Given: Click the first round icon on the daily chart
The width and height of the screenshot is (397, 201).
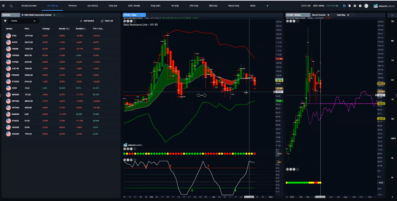Looking at the screenshot, I should tap(125, 21).
